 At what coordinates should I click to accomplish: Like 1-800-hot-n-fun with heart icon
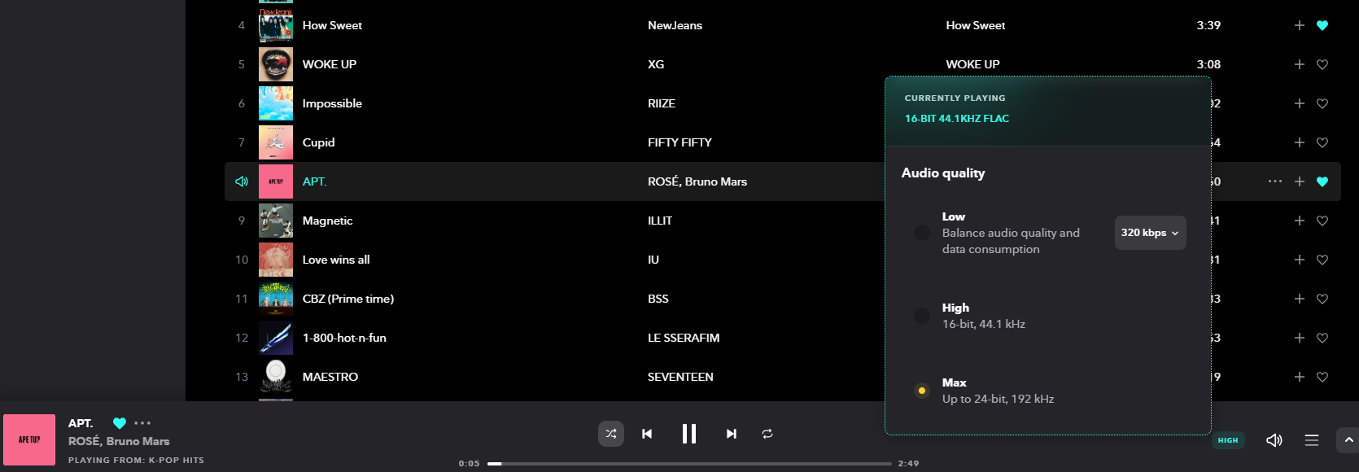pos(1322,338)
